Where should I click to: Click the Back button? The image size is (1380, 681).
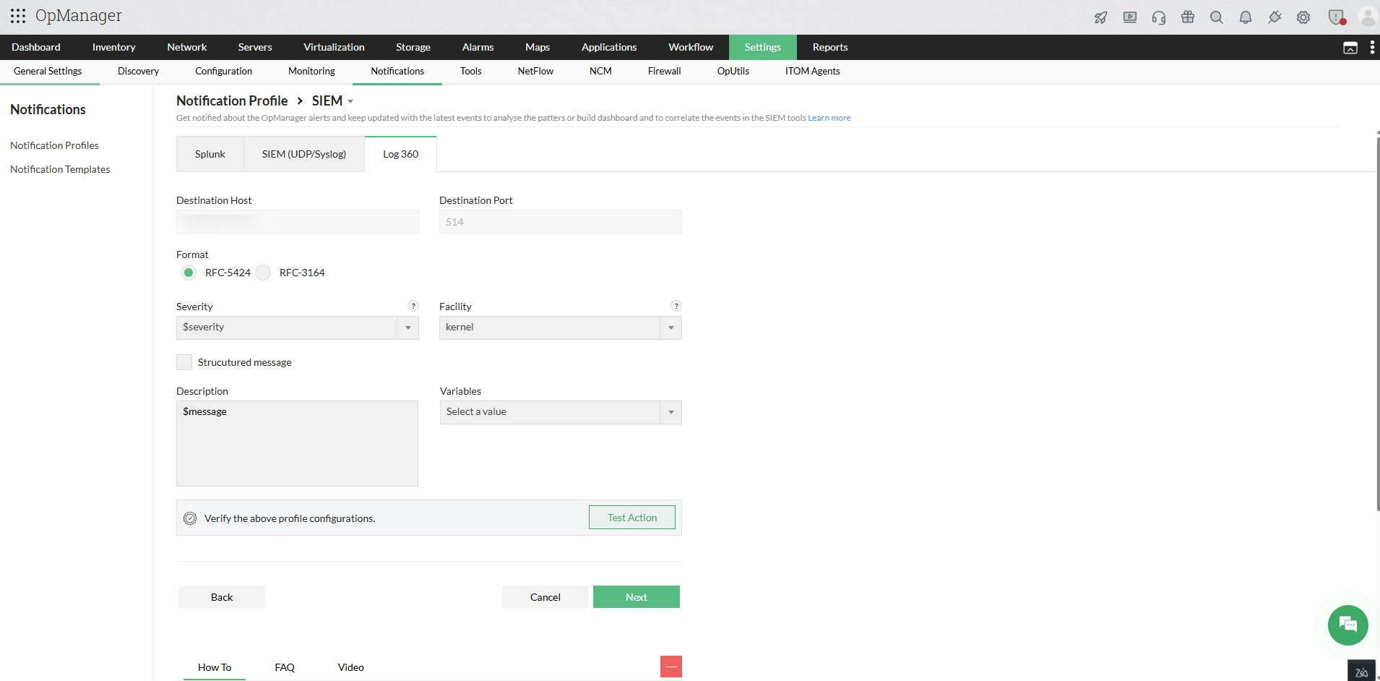click(x=222, y=597)
